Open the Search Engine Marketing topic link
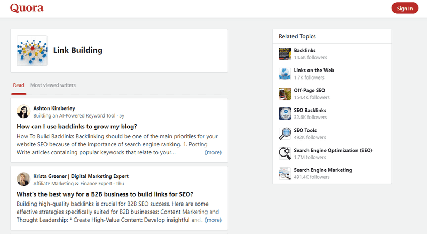This screenshot has height=234, width=427. click(x=323, y=170)
